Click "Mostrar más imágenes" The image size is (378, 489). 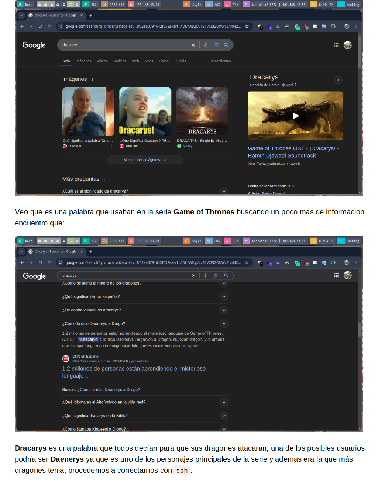click(145, 160)
